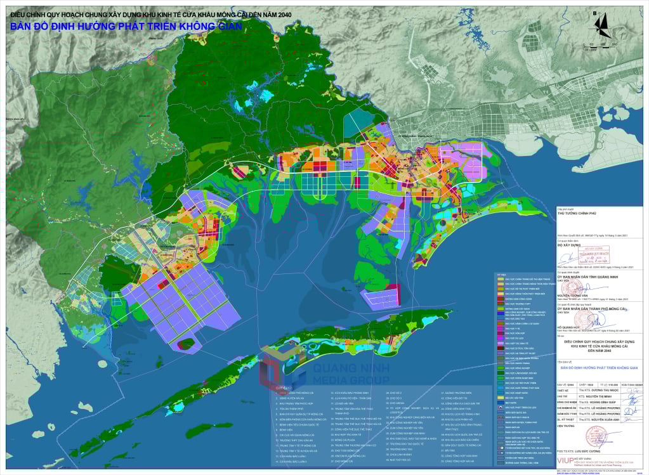Select the Không Gian Cây Xanh green legend swatch
The width and height of the screenshot is (649, 475).
tap(501, 309)
